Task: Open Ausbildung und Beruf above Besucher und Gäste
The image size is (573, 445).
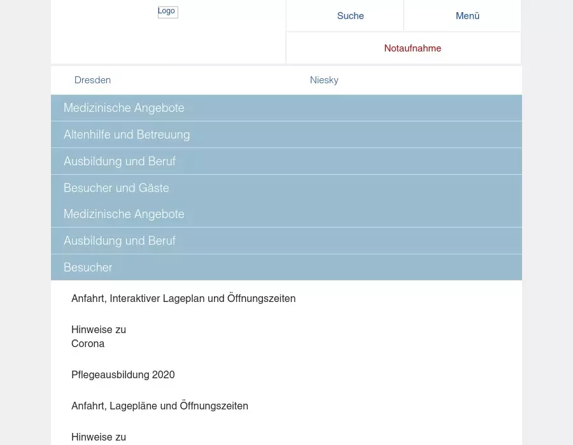Action: pyautogui.click(x=120, y=161)
